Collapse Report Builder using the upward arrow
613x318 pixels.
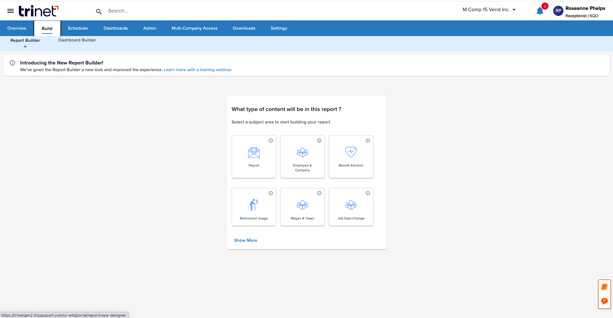click(x=25, y=46)
